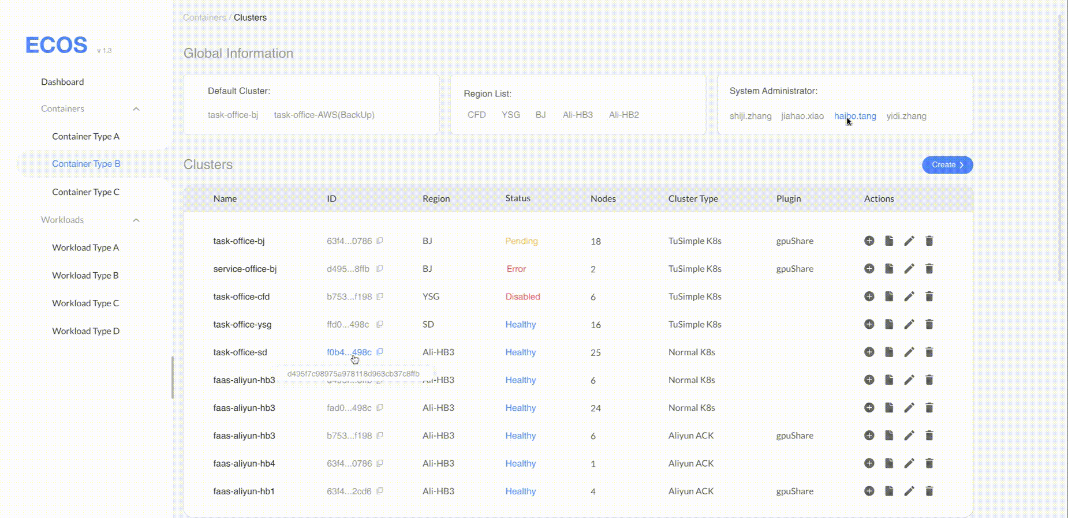Open the document icon for task-office-cfd

[x=889, y=296]
